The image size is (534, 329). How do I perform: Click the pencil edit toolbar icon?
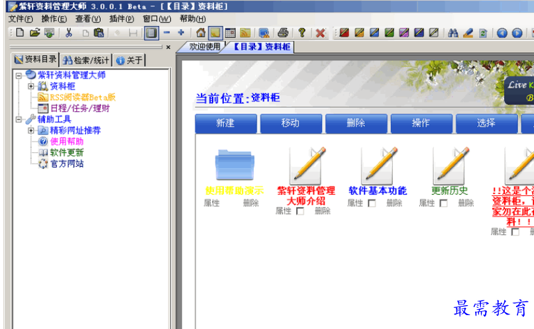click(468, 33)
